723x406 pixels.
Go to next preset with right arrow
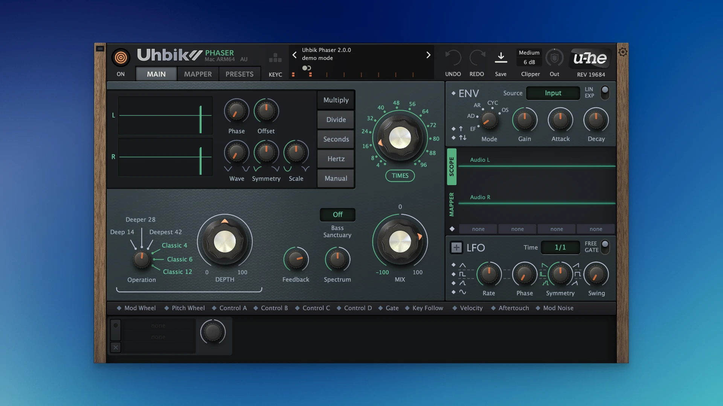(x=428, y=55)
